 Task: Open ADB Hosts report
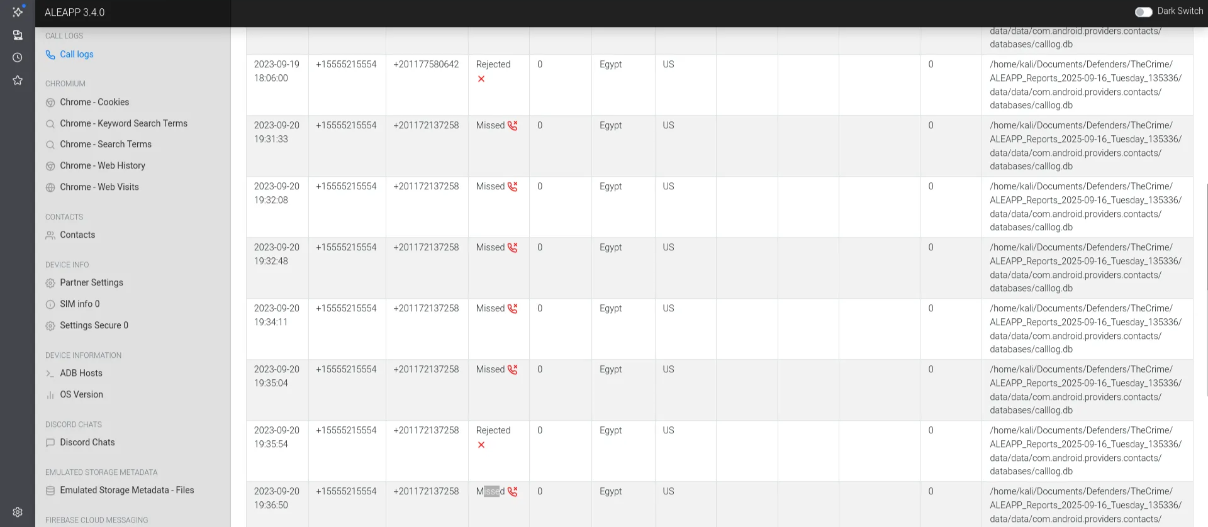tap(81, 373)
